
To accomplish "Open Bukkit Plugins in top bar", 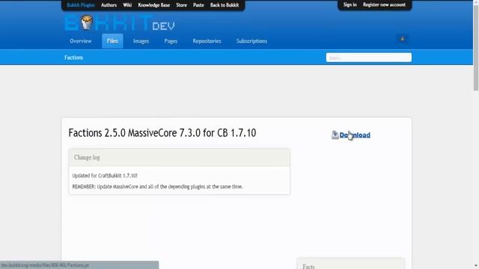I will [x=81, y=5].
